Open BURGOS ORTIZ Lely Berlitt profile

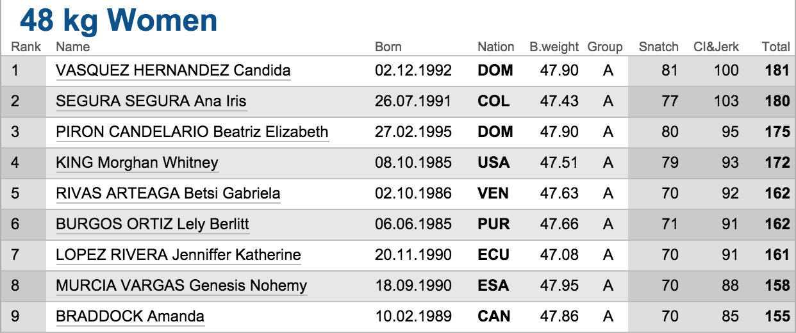[x=153, y=224]
